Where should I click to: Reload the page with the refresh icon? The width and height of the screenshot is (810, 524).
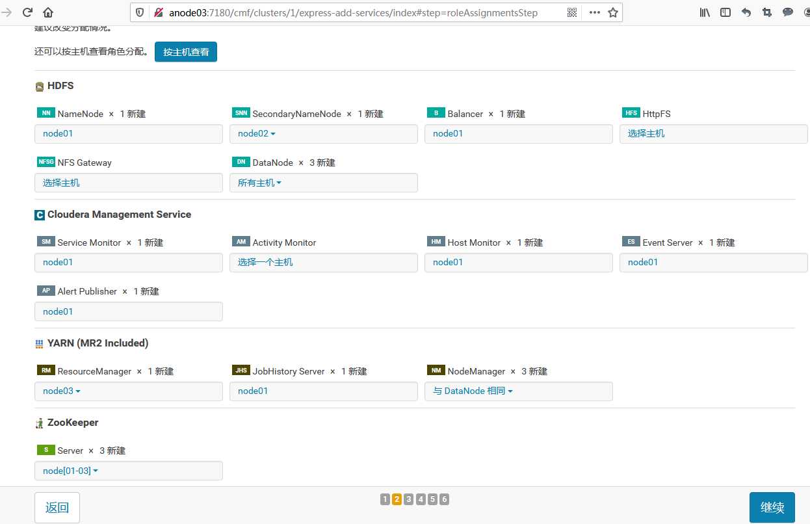click(27, 12)
